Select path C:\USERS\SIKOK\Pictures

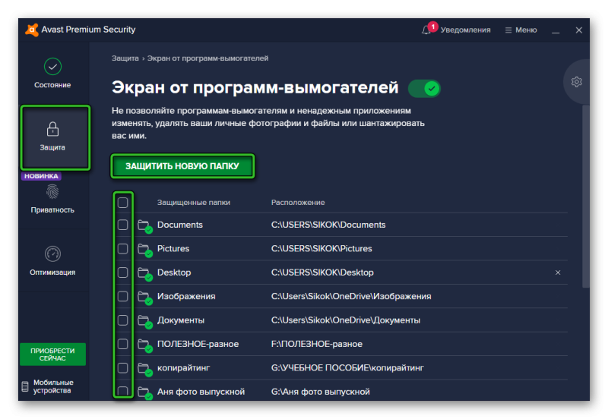[x=321, y=249]
